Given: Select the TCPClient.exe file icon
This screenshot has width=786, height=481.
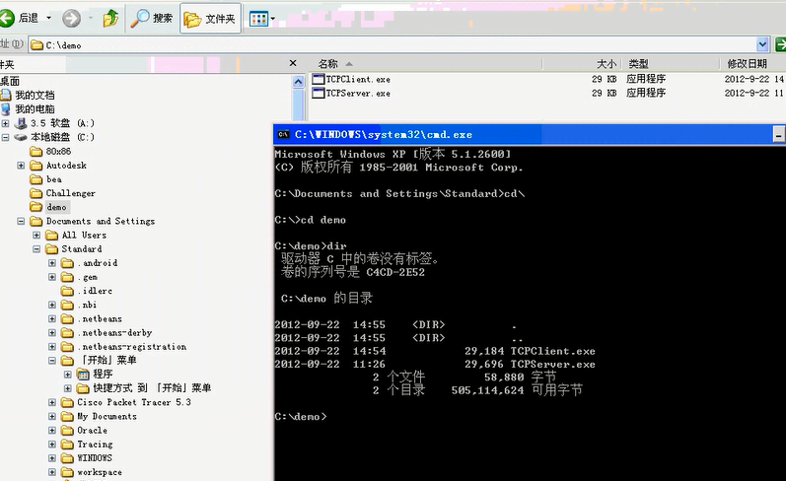Looking at the screenshot, I should click(x=319, y=79).
